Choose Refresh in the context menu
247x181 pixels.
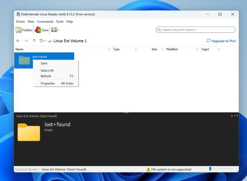pos(56,76)
